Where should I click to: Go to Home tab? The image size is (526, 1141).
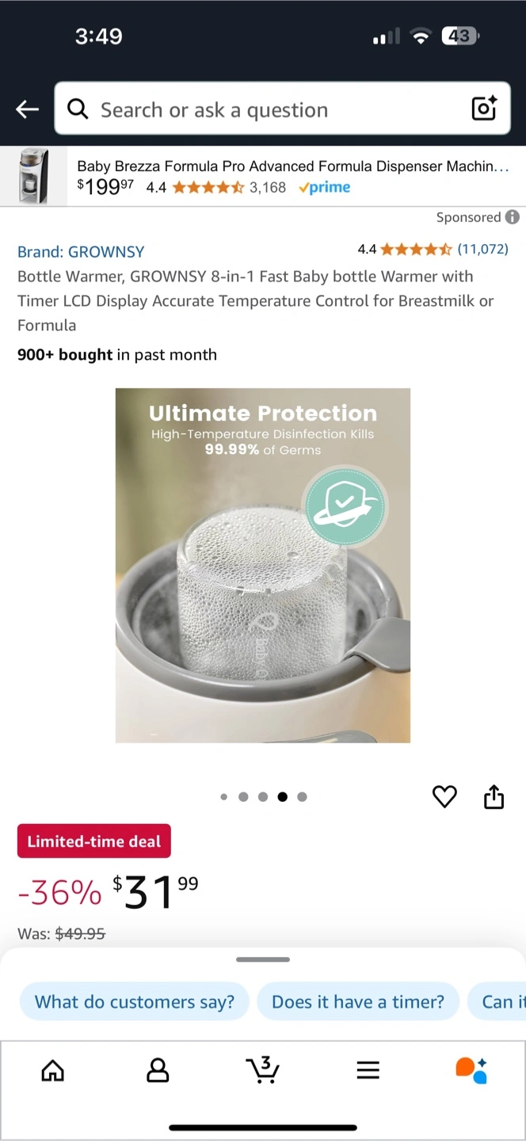coord(52,1070)
